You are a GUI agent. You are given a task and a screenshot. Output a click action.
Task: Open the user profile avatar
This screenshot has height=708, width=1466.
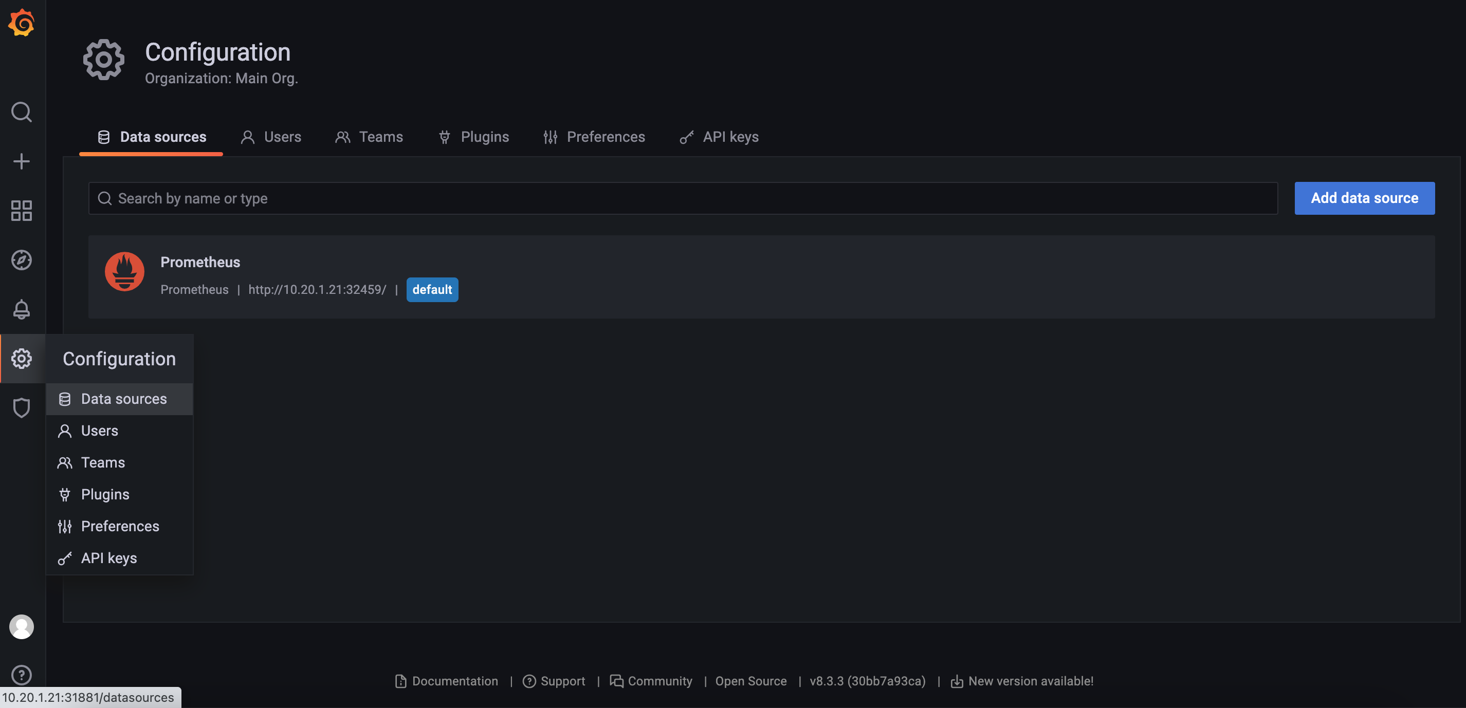[22, 627]
